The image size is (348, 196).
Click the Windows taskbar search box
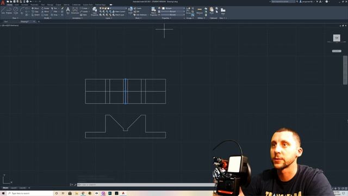[30, 193]
